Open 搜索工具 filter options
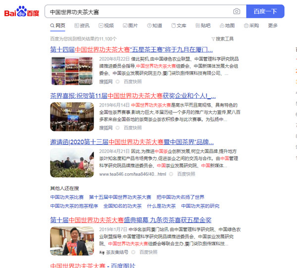The height and width of the screenshot is (268, 297). (223, 39)
